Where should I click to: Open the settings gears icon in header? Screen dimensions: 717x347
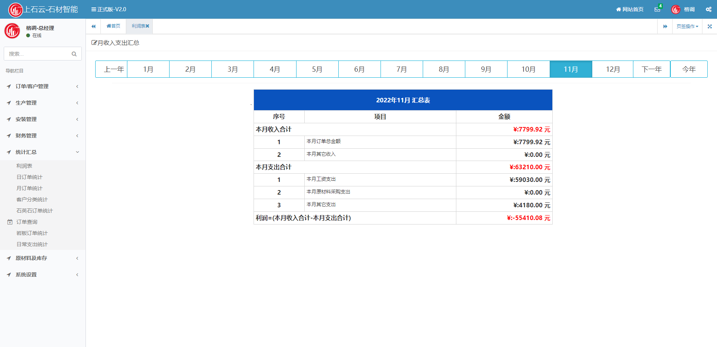708,9
